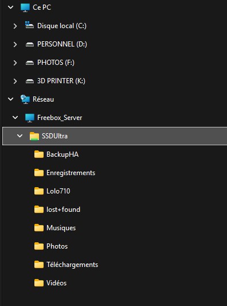Image resolution: width=227 pixels, height=306 pixels.
Task: Collapse the SSDUltra folder node
Action: coord(19,136)
